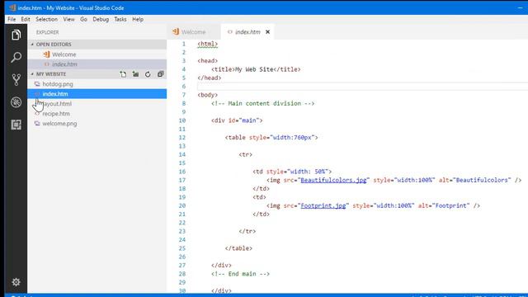Open recipe.htm in the file tree
528x297 pixels.
(x=97, y=114)
